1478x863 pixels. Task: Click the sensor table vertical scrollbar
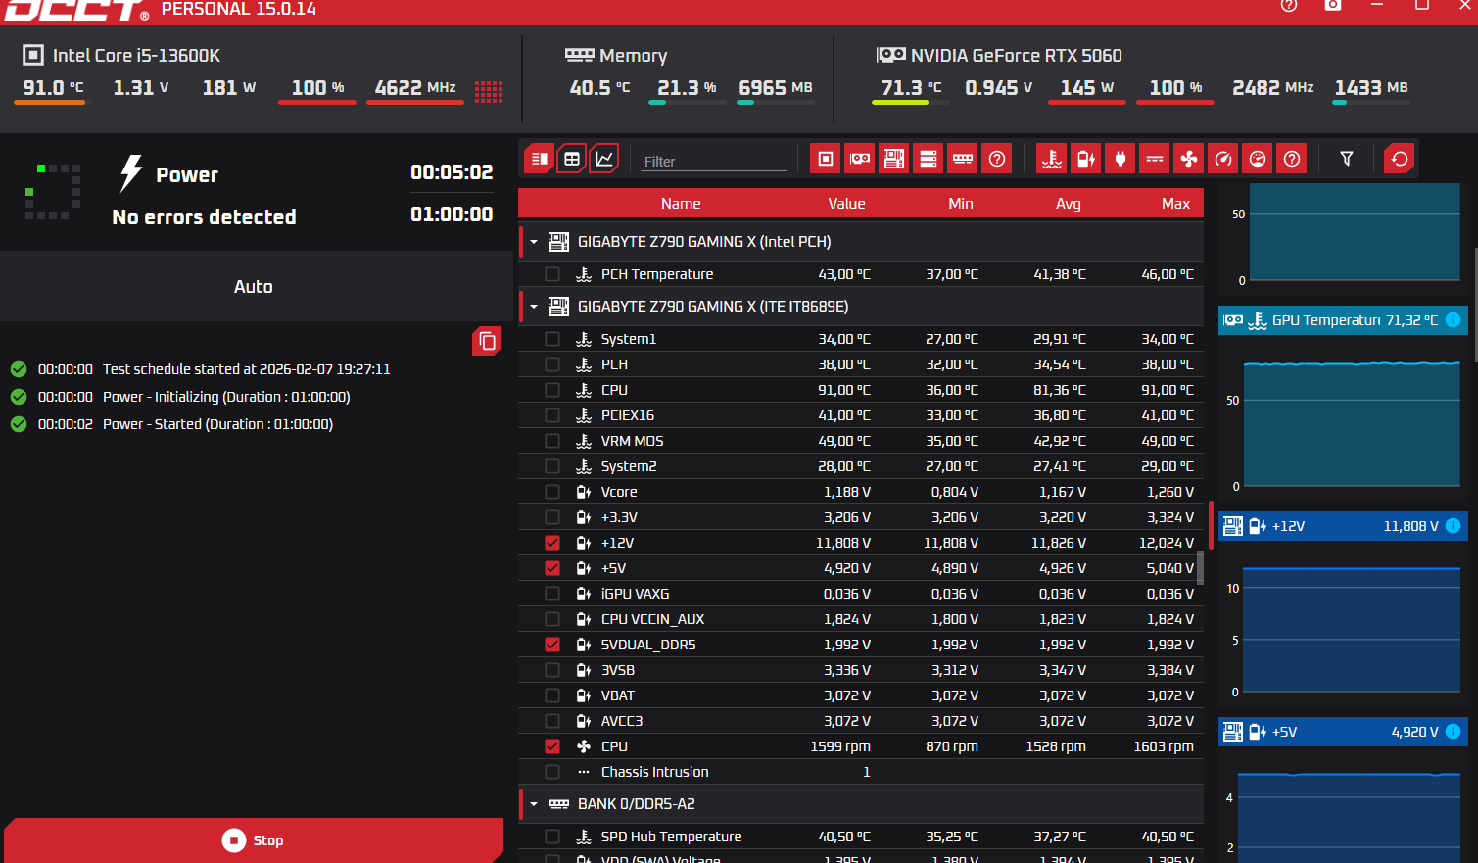coord(1200,568)
